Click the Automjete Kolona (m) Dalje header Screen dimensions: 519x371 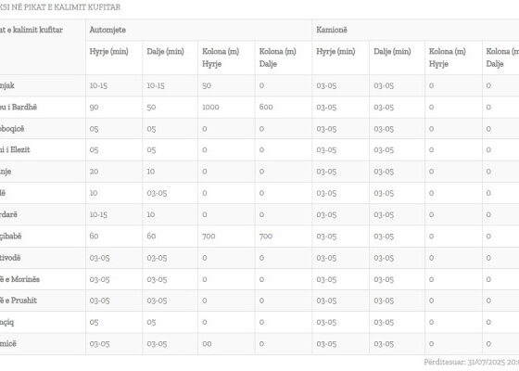pyautogui.click(x=278, y=58)
